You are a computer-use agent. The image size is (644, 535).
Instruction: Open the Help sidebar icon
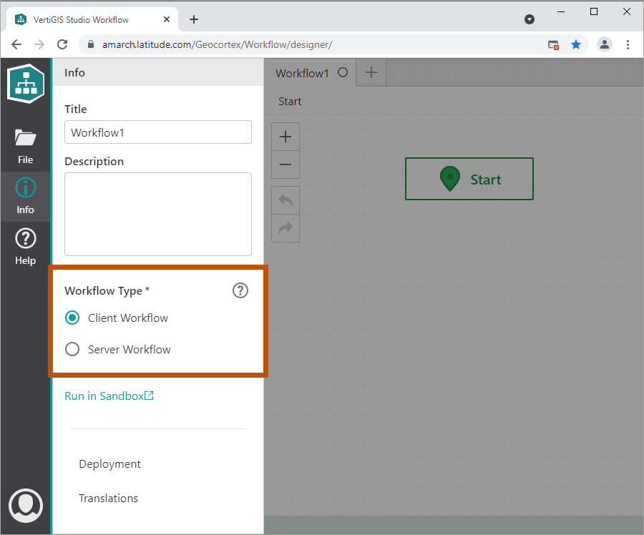(25, 247)
